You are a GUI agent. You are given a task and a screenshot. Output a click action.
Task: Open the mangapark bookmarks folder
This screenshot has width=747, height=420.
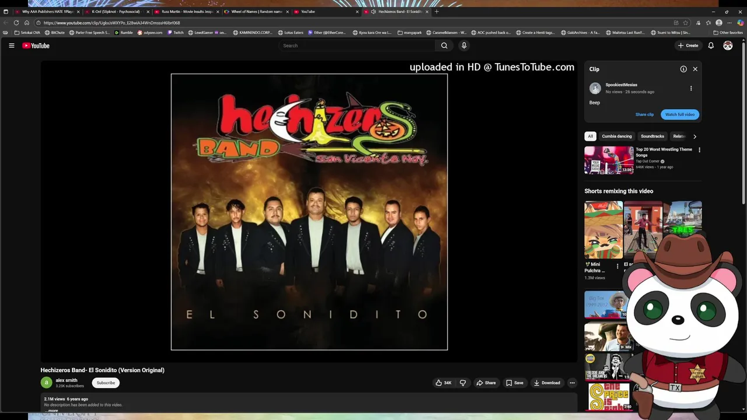coord(410,33)
